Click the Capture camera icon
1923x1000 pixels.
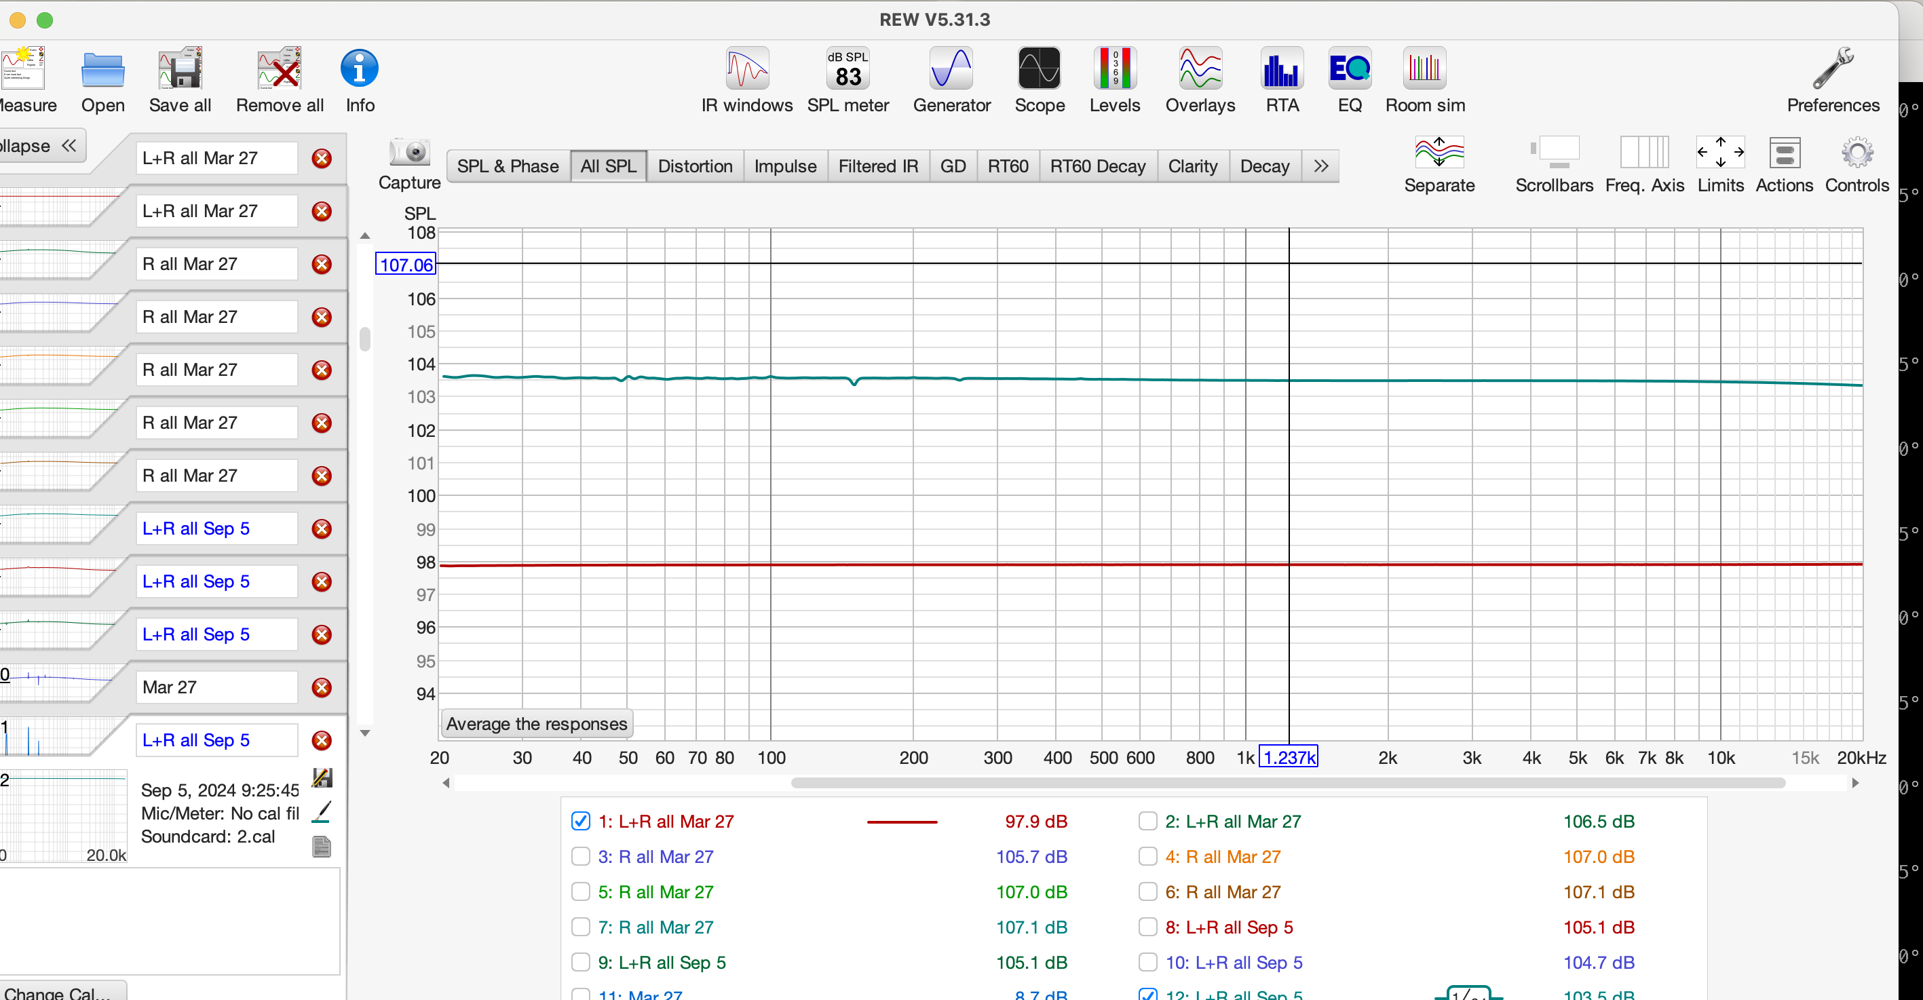pos(409,153)
